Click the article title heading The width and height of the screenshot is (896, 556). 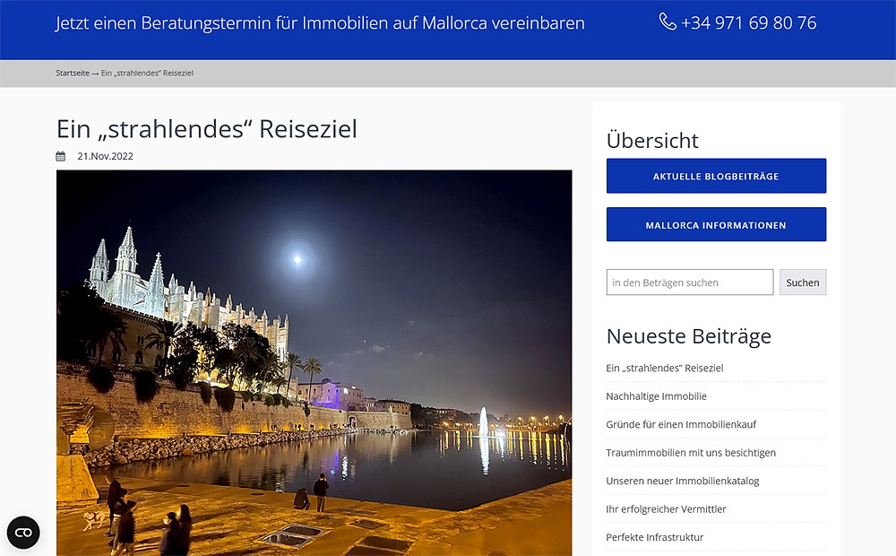click(207, 129)
